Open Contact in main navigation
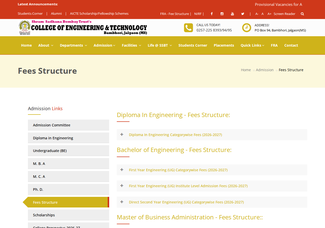Screen dimensions: 325x228 (x=291, y=45)
